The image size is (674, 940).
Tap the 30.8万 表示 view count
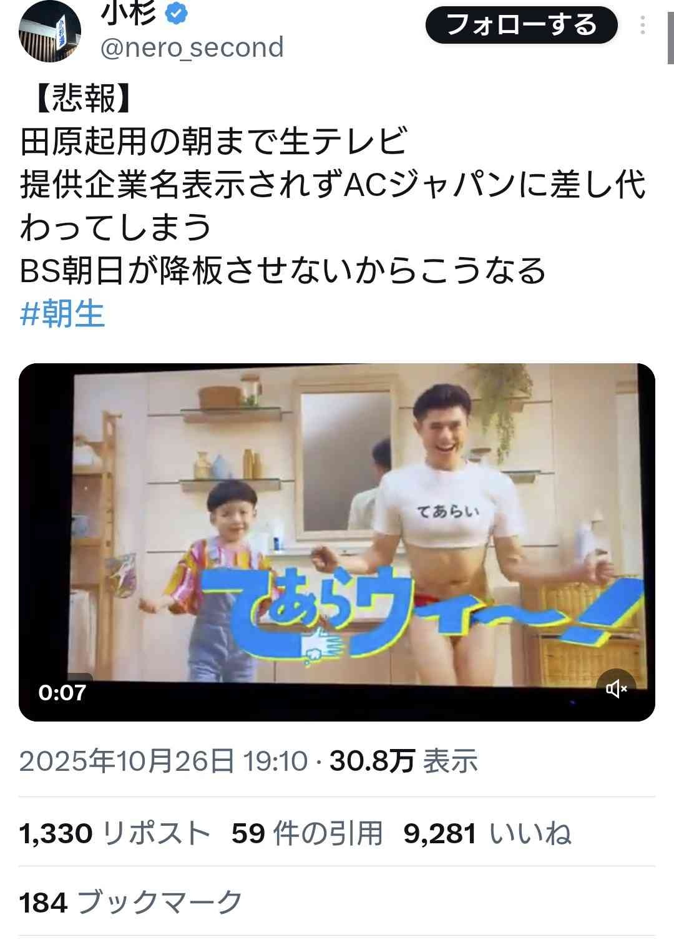pyautogui.click(x=404, y=761)
